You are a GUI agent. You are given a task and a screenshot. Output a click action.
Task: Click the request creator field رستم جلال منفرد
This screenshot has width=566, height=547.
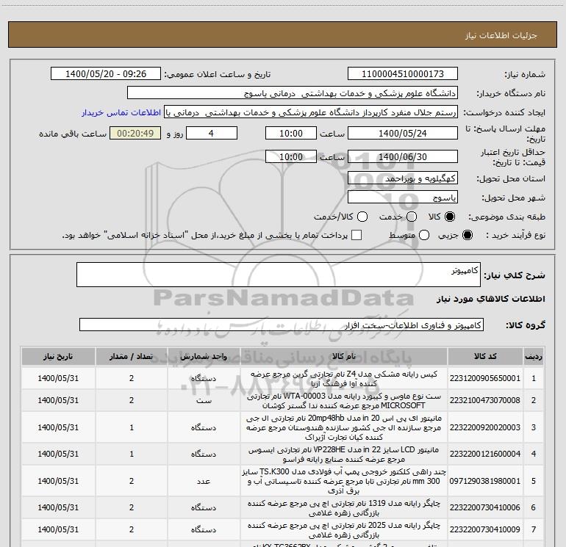point(311,112)
